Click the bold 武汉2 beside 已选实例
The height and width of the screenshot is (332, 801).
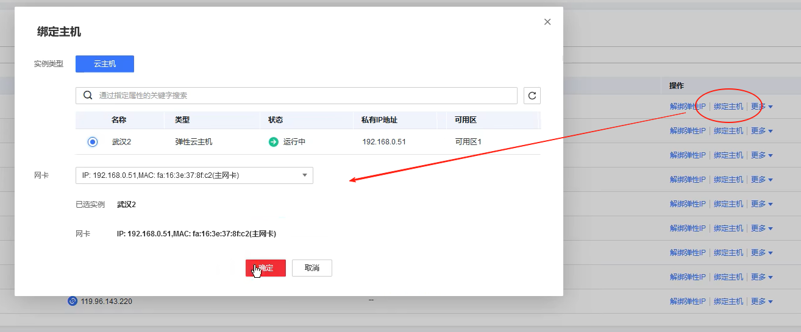(126, 205)
